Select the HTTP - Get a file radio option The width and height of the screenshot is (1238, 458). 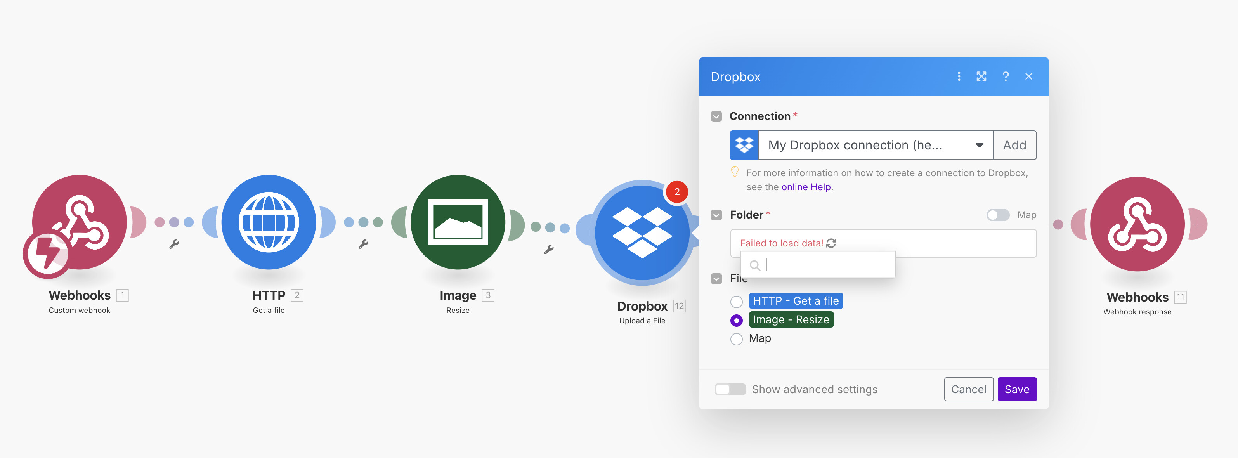click(x=736, y=301)
